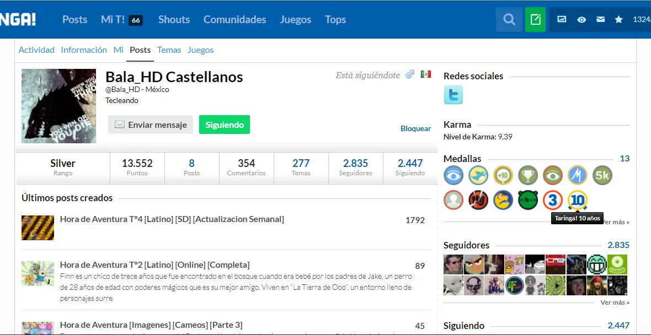Click Nivel de Karma 9,39 text
This screenshot has height=335, width=651.
(x=478, y=137)
